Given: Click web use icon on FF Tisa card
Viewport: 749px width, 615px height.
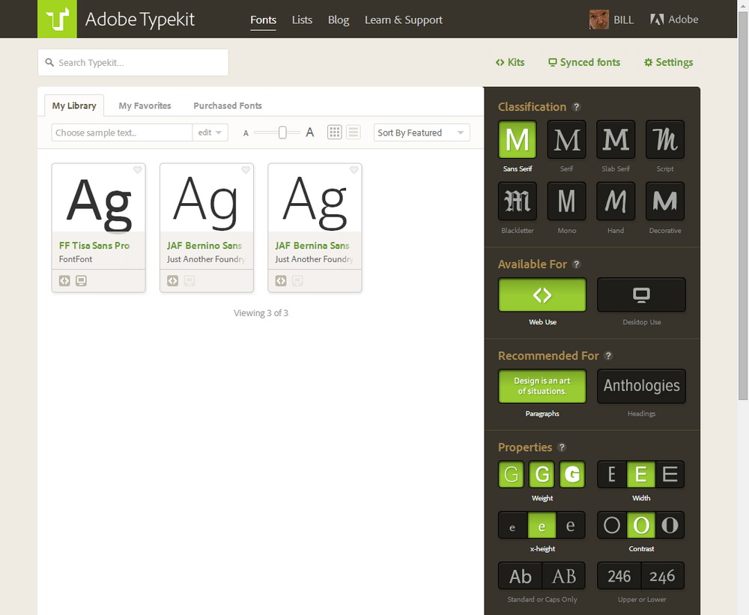Looking at the screenshot, I should pyautogui.click(x=64, y=281).
